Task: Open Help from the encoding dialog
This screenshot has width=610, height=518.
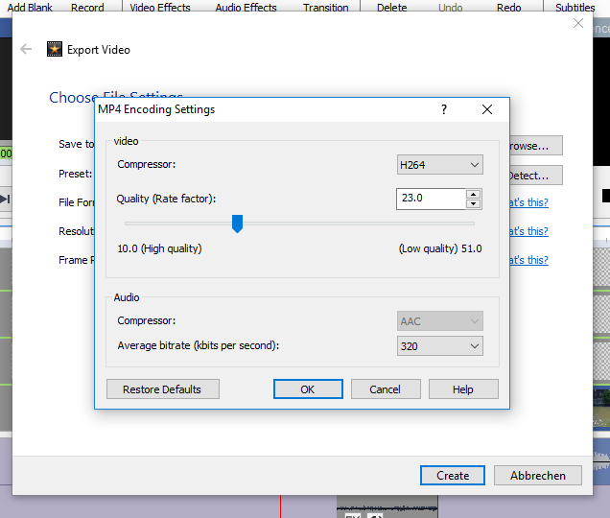Action: click(x=463, y=389)
